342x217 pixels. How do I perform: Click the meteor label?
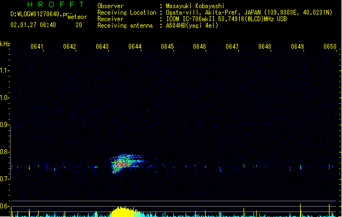pos(77,17)
